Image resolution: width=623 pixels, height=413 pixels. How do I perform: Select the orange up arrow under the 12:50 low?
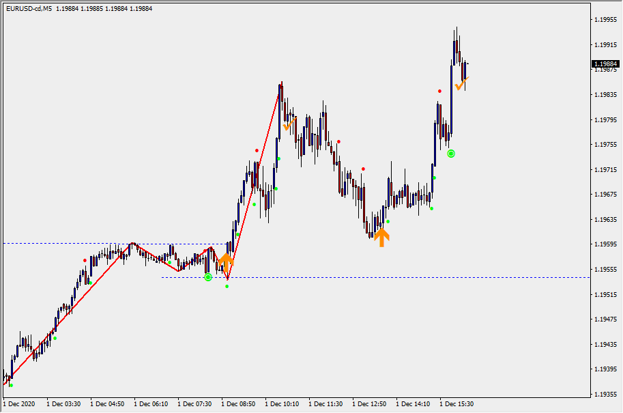point(381,237)
